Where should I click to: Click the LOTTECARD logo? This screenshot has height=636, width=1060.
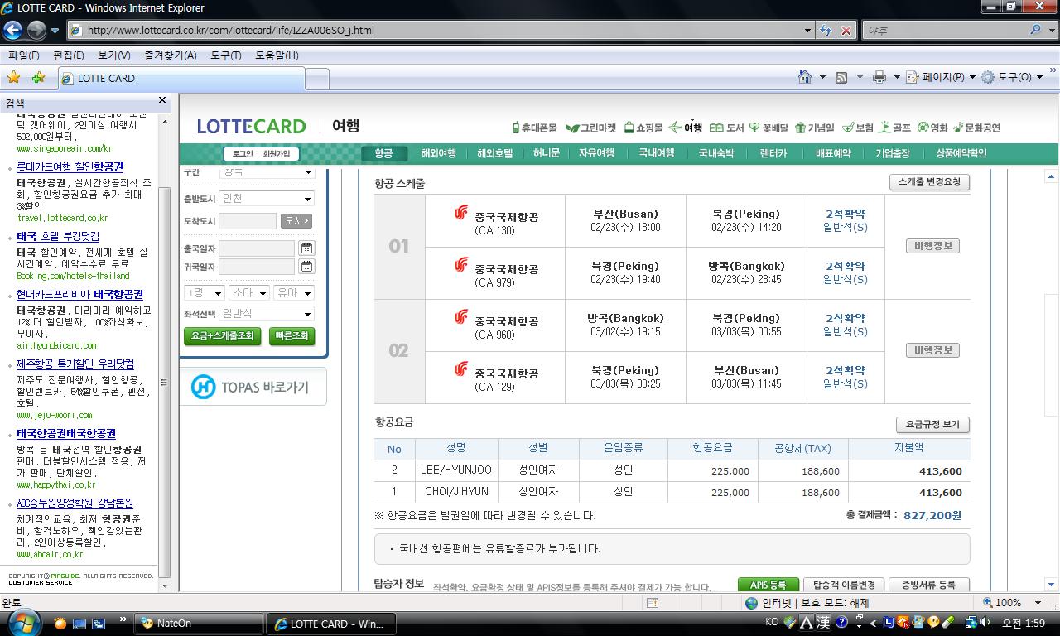[251, 127]
